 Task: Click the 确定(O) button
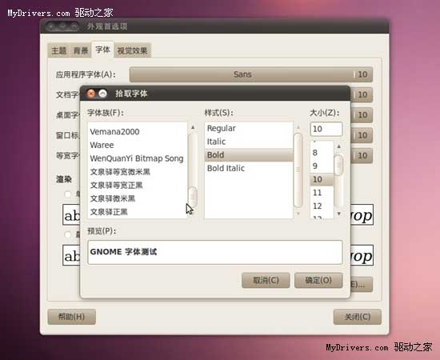pyautogui.click(x=318, y=280)
